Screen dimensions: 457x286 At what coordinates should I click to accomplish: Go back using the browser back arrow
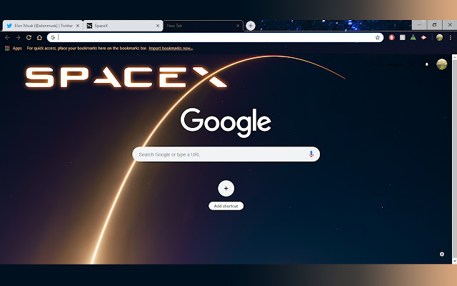[7, 37]
